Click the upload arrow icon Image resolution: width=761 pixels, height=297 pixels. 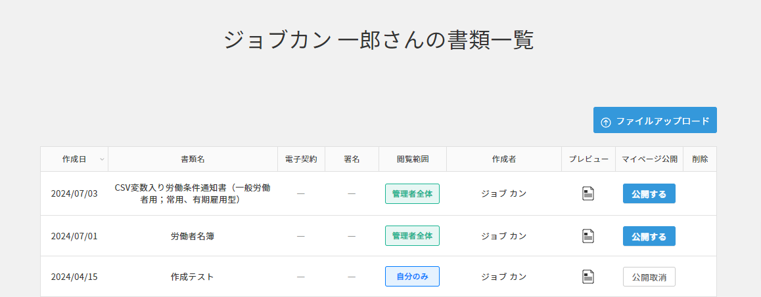point(606,121)
